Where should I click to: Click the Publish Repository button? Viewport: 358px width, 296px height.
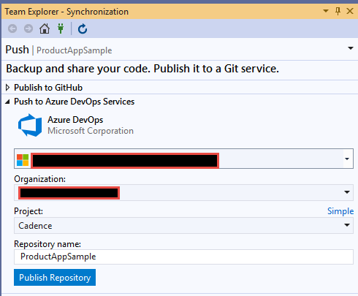tap(55, 278)
